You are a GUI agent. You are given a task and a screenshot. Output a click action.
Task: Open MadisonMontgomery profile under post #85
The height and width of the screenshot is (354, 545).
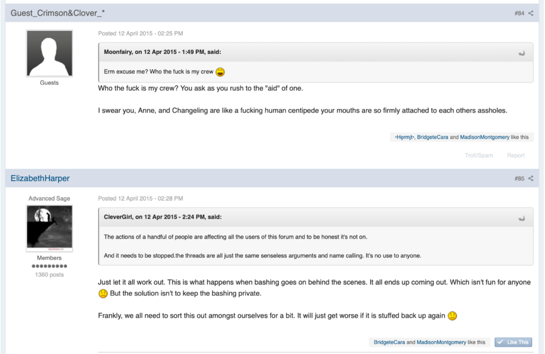pos(441,342)
